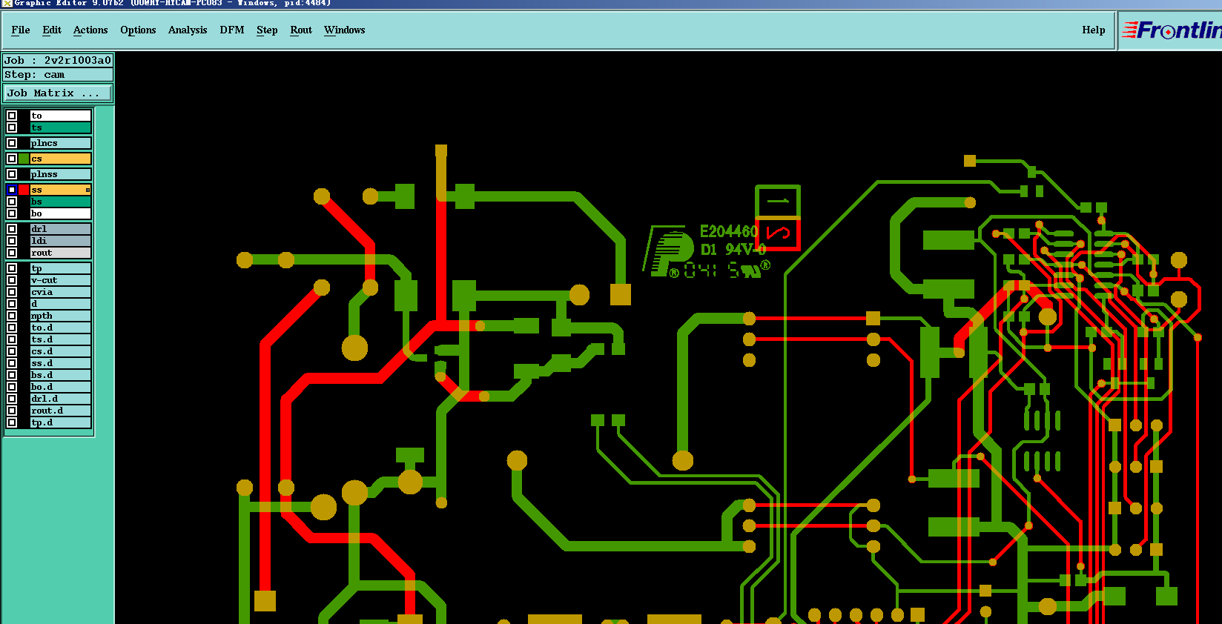The height and width of the screenshot is (624, 1222).
Task: Select the 'drl' layer name
Action: (x=60, y=229)
